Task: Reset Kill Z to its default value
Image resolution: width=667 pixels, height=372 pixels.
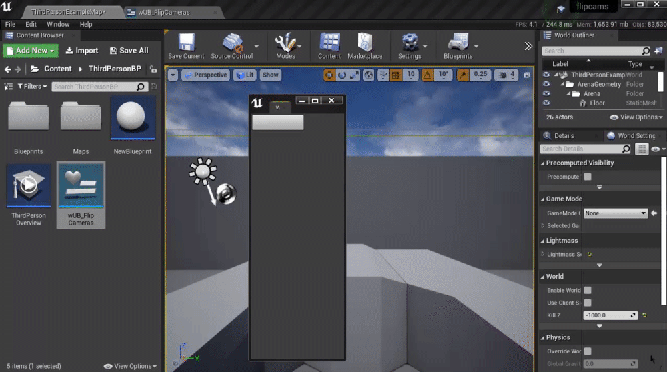Action: coord(644,315)
